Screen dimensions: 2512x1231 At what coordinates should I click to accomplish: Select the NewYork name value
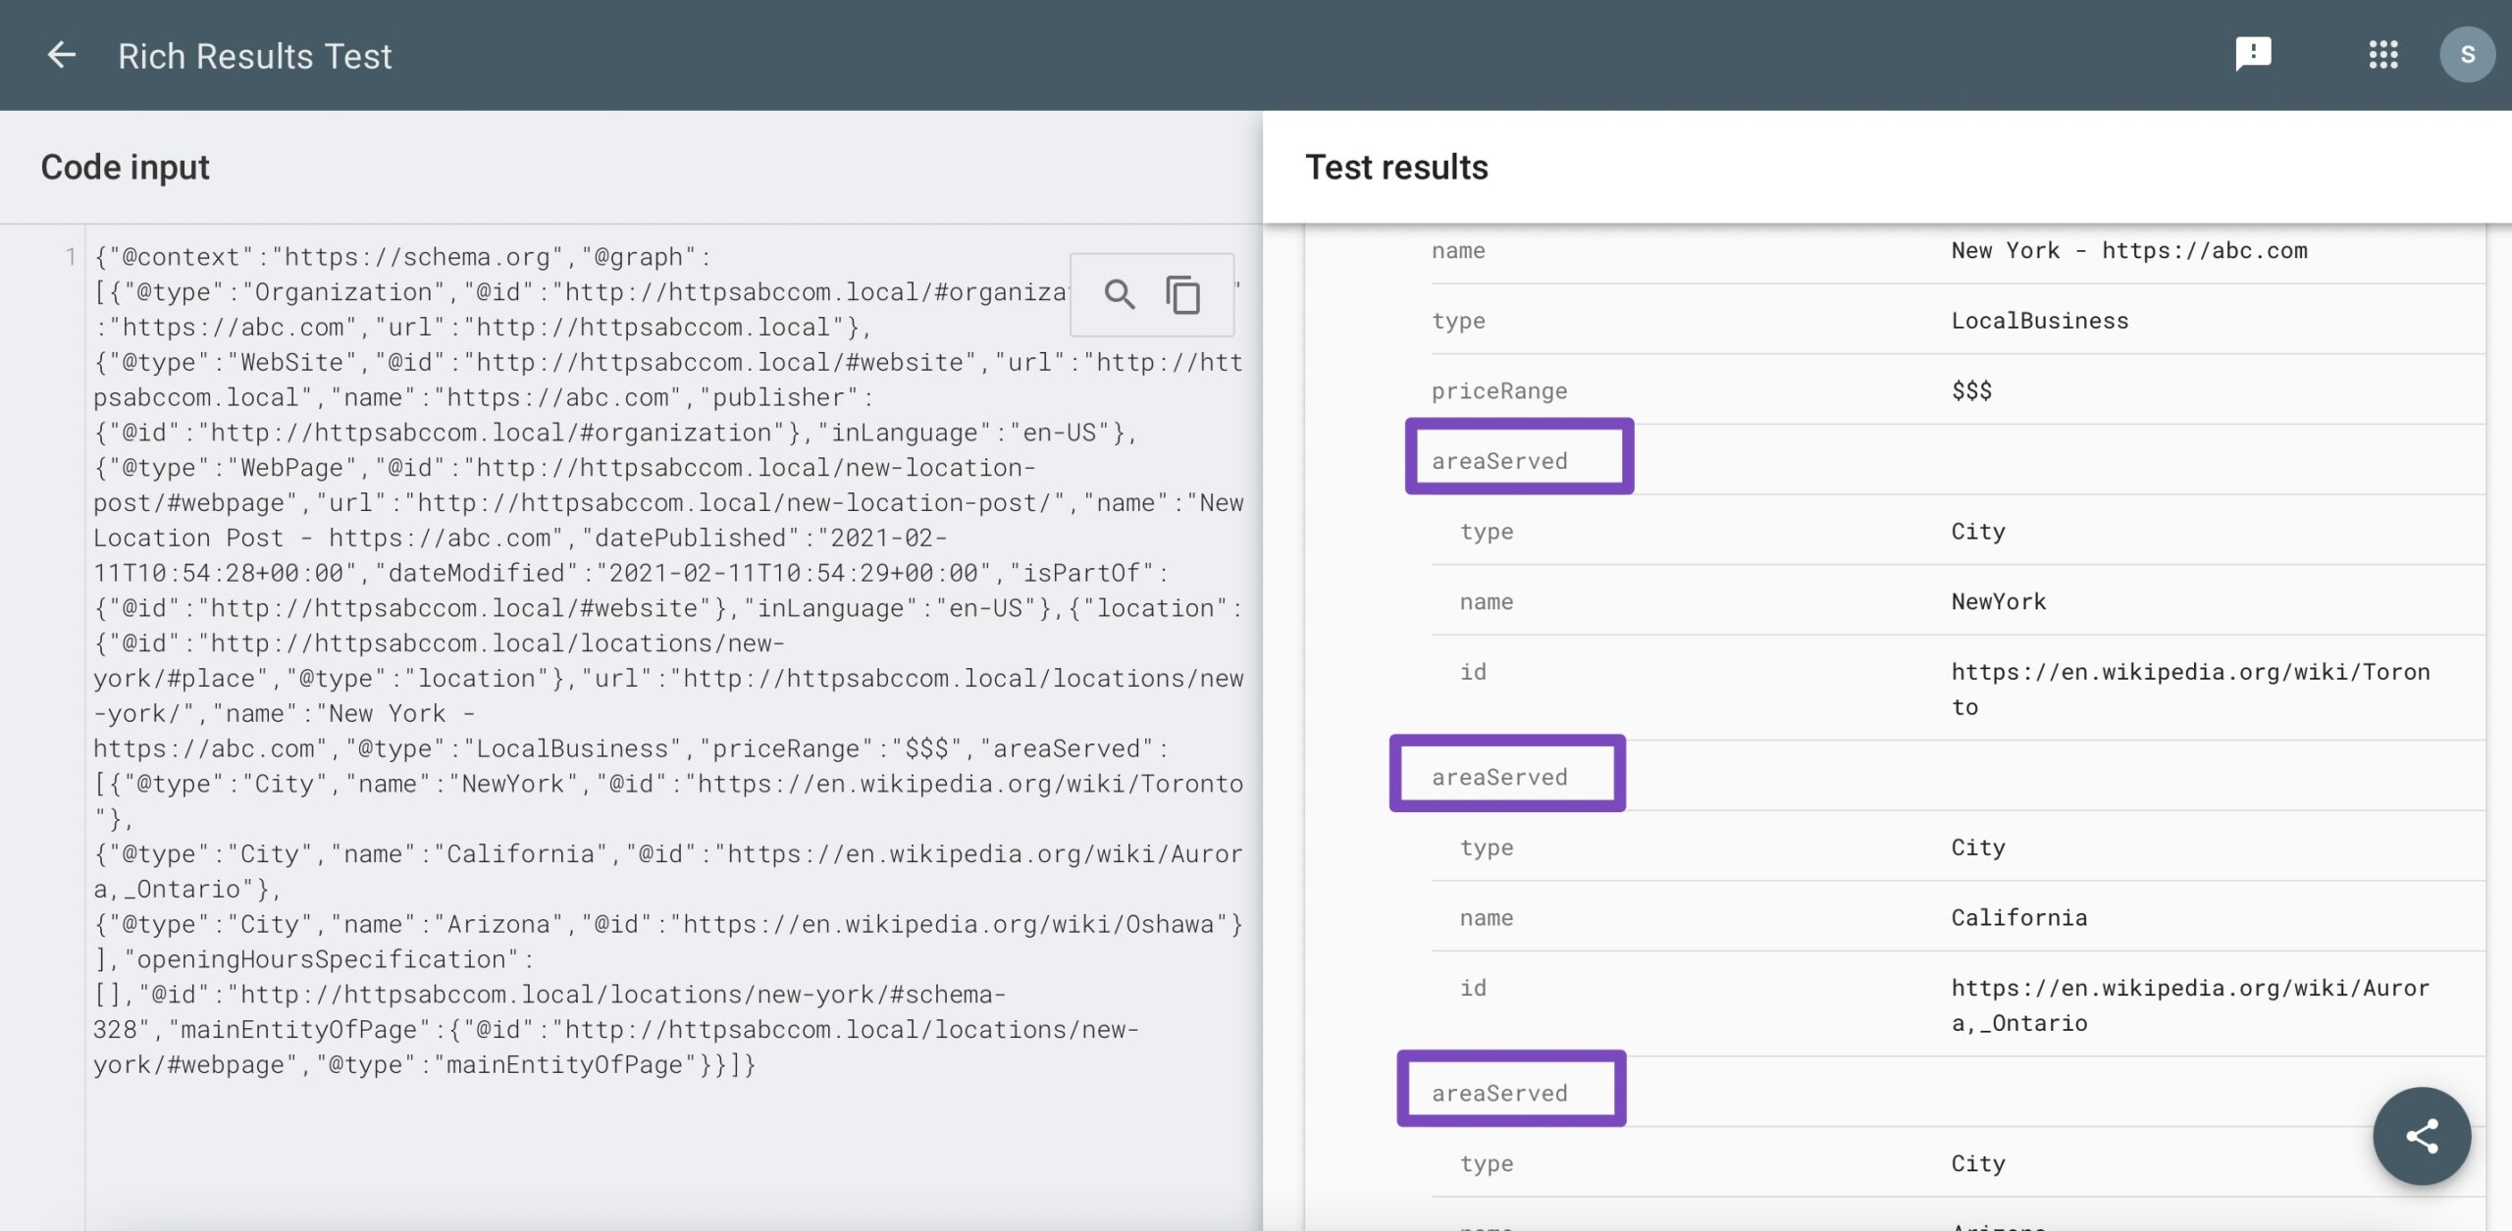tap(1999, 601)
